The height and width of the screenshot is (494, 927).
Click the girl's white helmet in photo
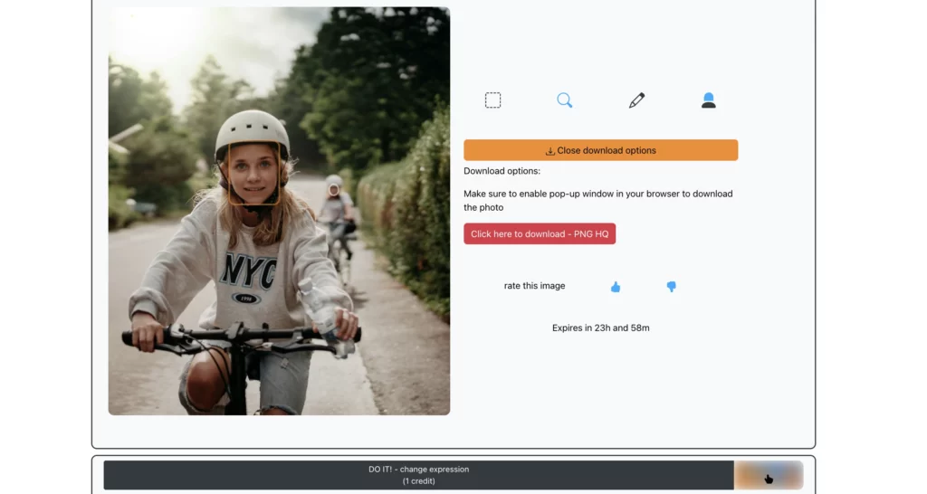point(252,128)
